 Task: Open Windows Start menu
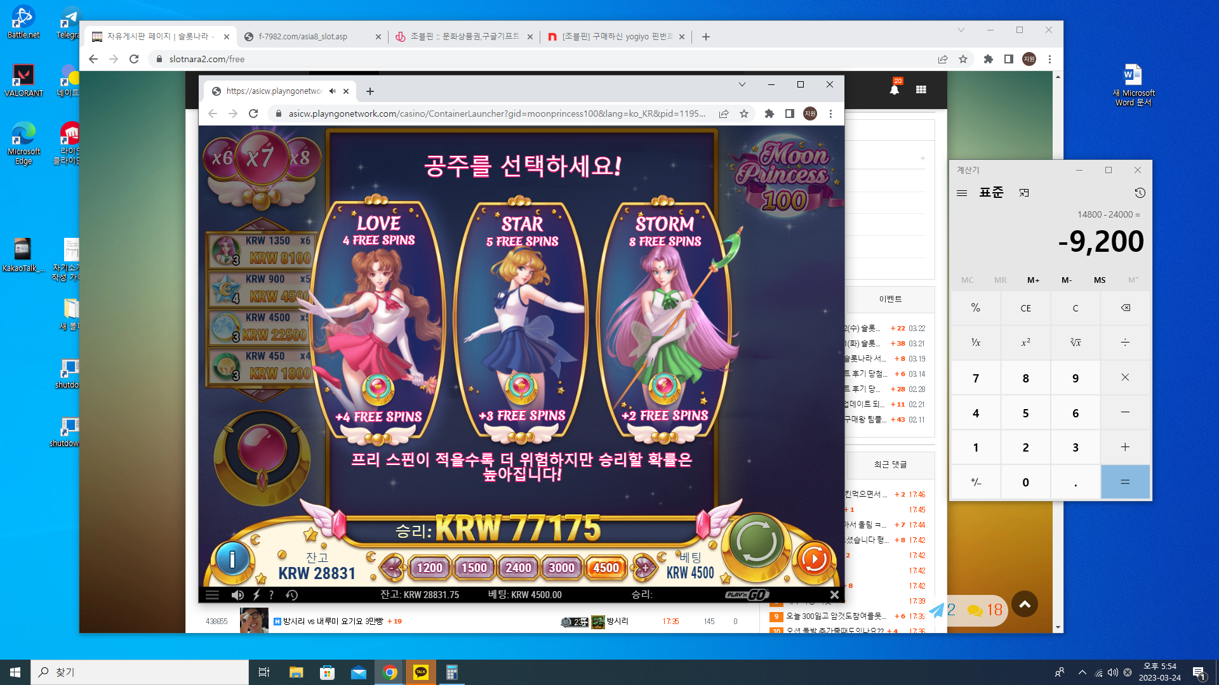pyautogui.click(x=15, y=672)
